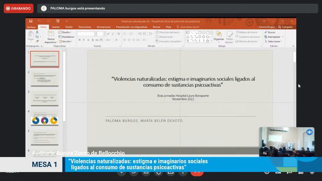
Task: Click the authors line PALOMA BURGOS, MARÍA BELÉN DEVOTO
Action: (x=144, y=121)
